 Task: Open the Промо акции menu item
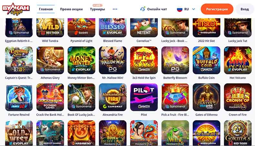pos(71,9)
